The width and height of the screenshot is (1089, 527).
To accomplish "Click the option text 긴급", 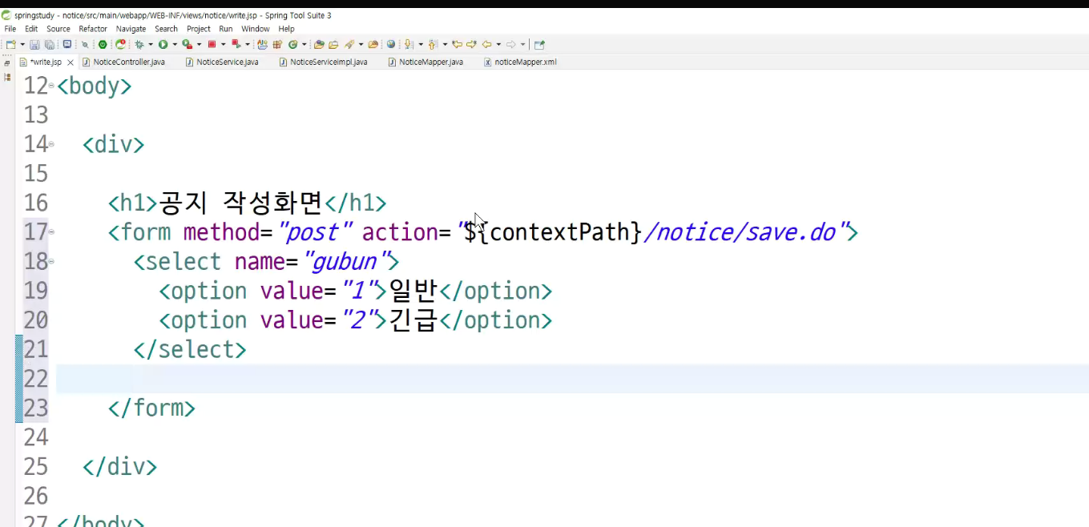I will tap(413, 320).
